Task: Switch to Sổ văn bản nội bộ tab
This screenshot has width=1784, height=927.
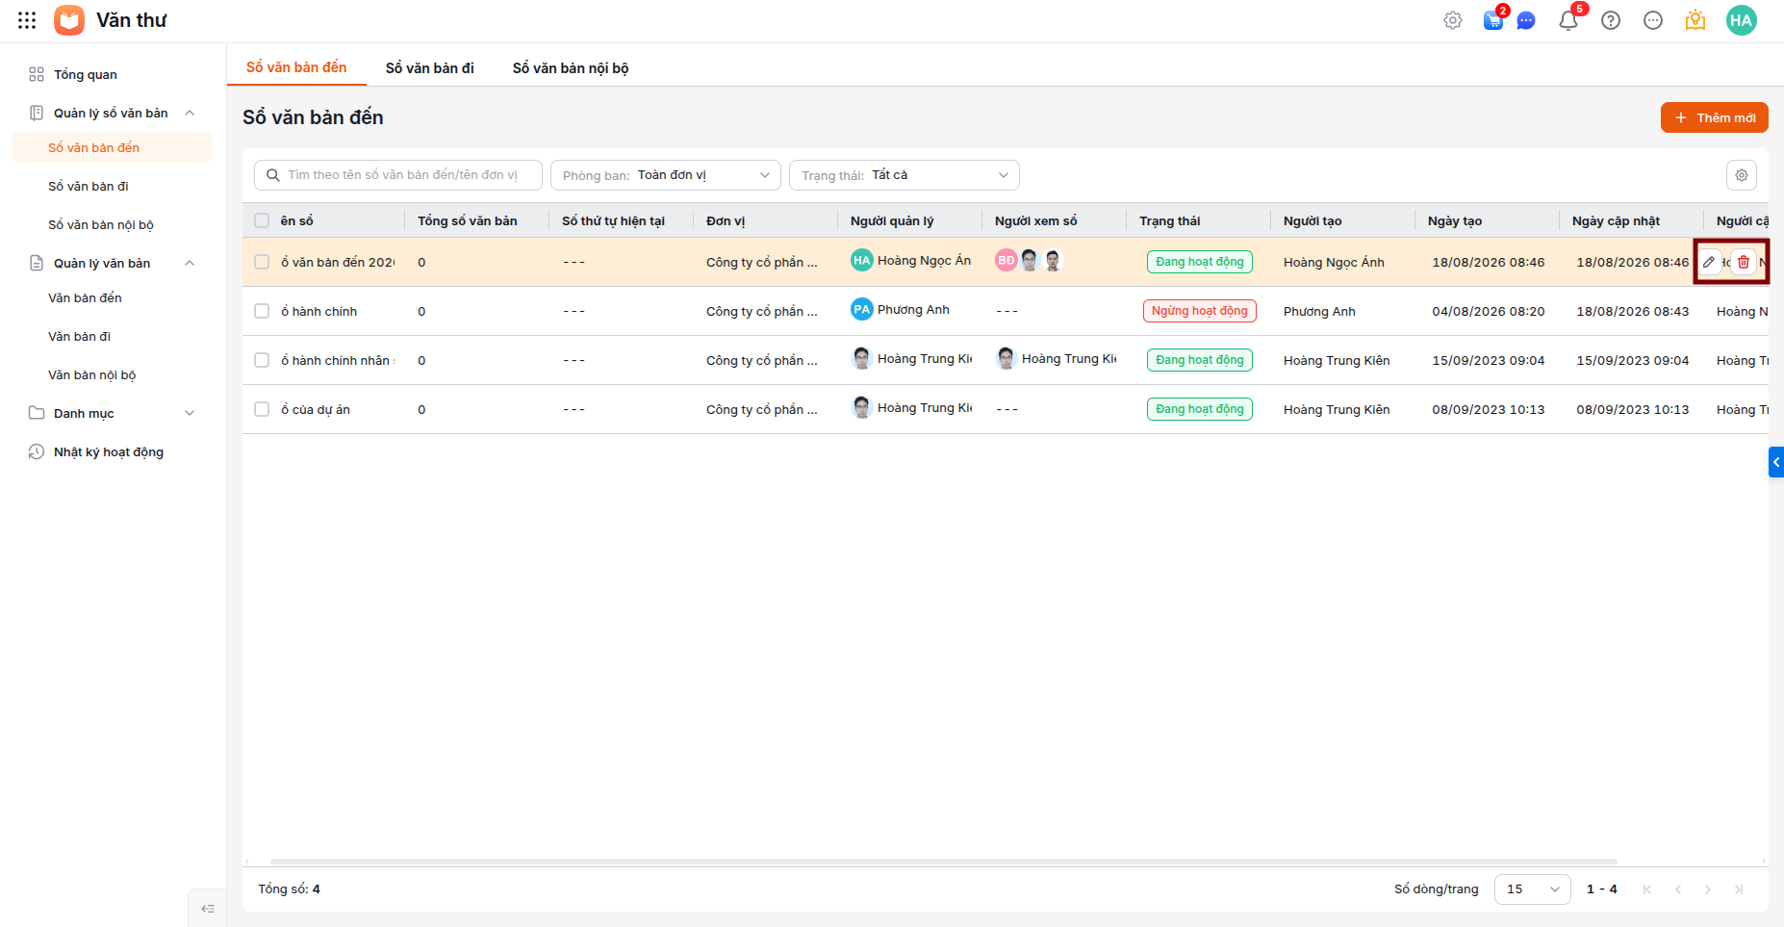Action: click(571, 68)
